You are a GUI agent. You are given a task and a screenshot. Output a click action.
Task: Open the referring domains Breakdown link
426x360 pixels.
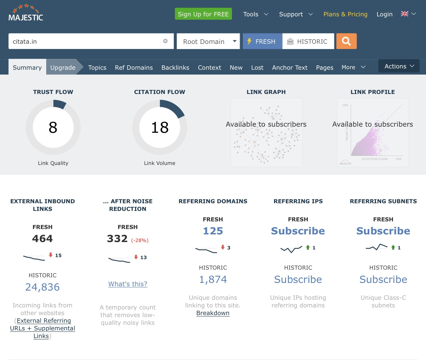tap(213, 313)
